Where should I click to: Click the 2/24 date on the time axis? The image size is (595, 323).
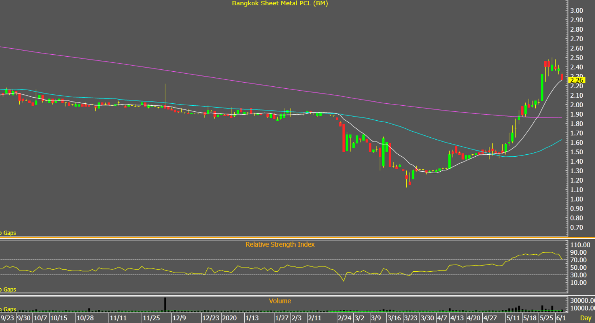345,318
